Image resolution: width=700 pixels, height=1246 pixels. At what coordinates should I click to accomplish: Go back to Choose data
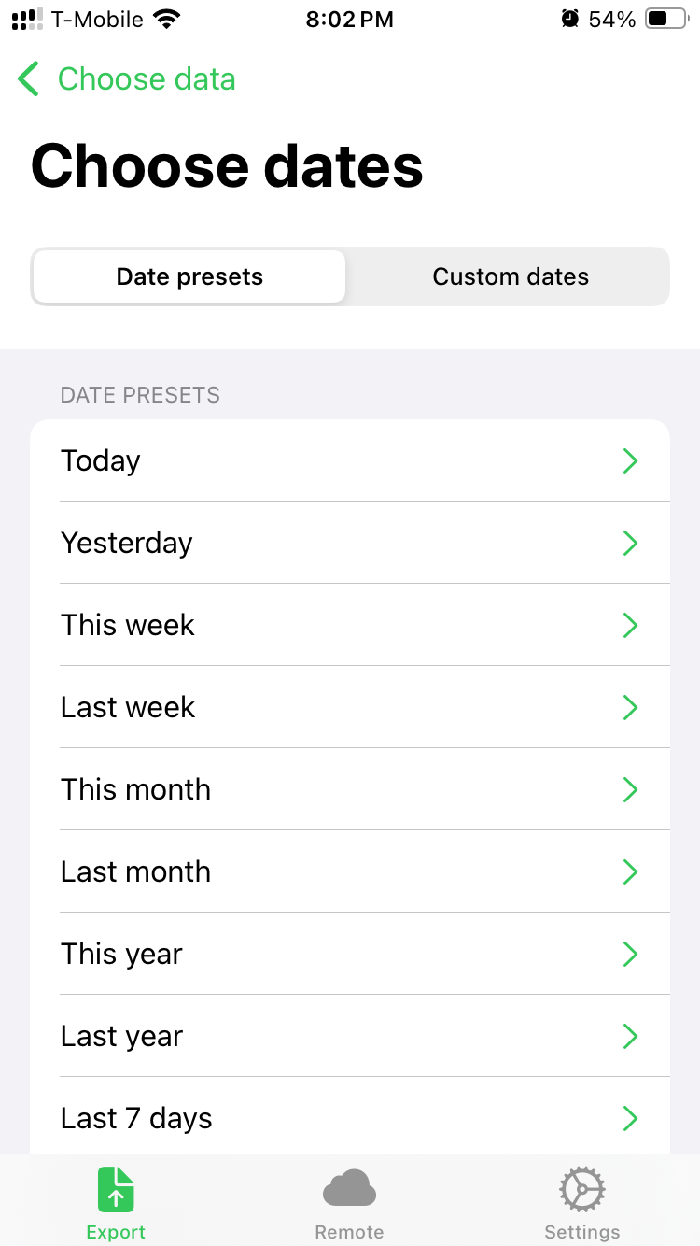coord(147,79)
